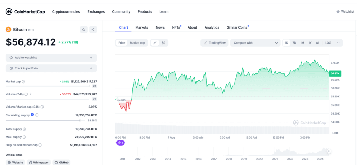
Task: Open the Watchlist star in header
Action: (338, 11)
